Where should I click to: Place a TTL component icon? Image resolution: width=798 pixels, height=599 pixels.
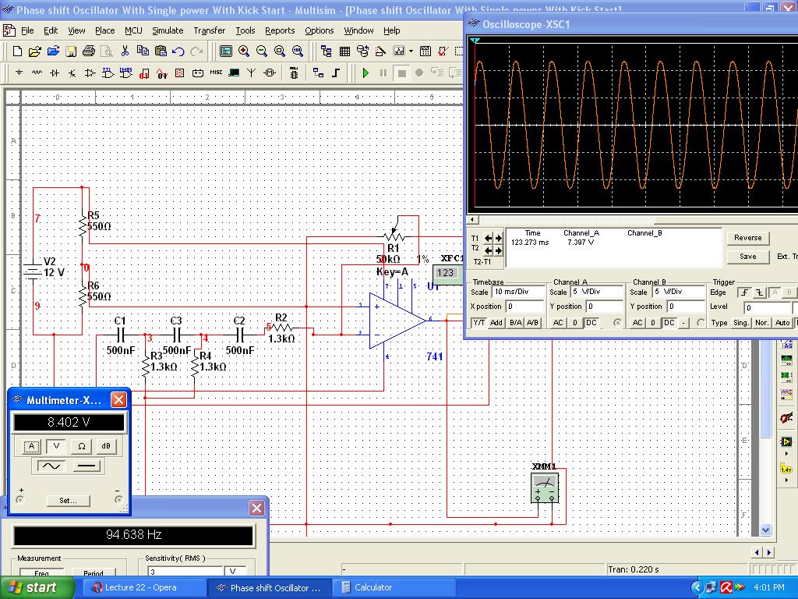point(108,73)
